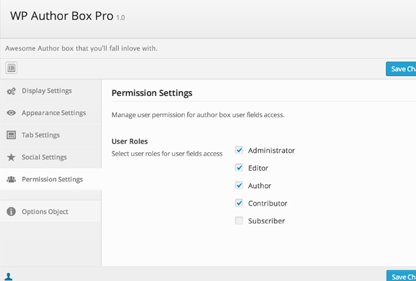Click the Subscriber label text
Image resolution: width=416 pixels, height=281 pixels.
266,221
